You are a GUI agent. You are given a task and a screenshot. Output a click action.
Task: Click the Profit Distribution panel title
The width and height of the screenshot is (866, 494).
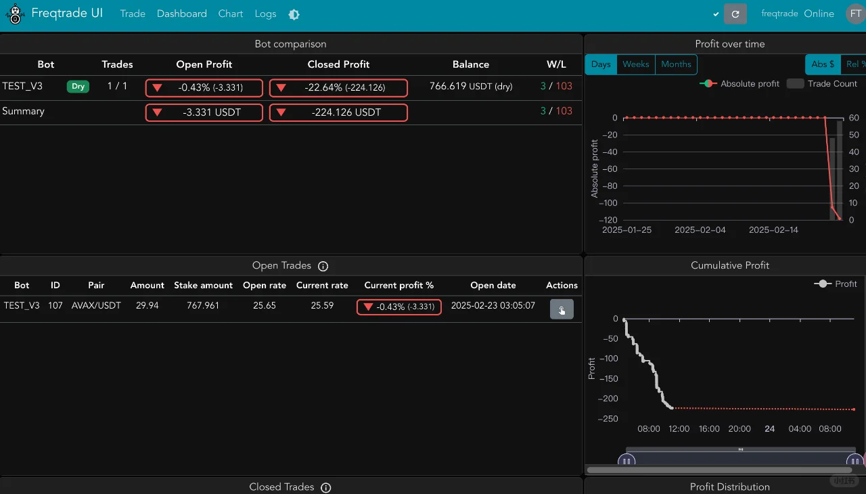[x=730, y=487]
